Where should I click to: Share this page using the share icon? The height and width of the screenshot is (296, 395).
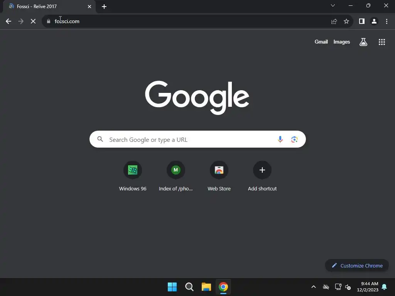point(334,22)
